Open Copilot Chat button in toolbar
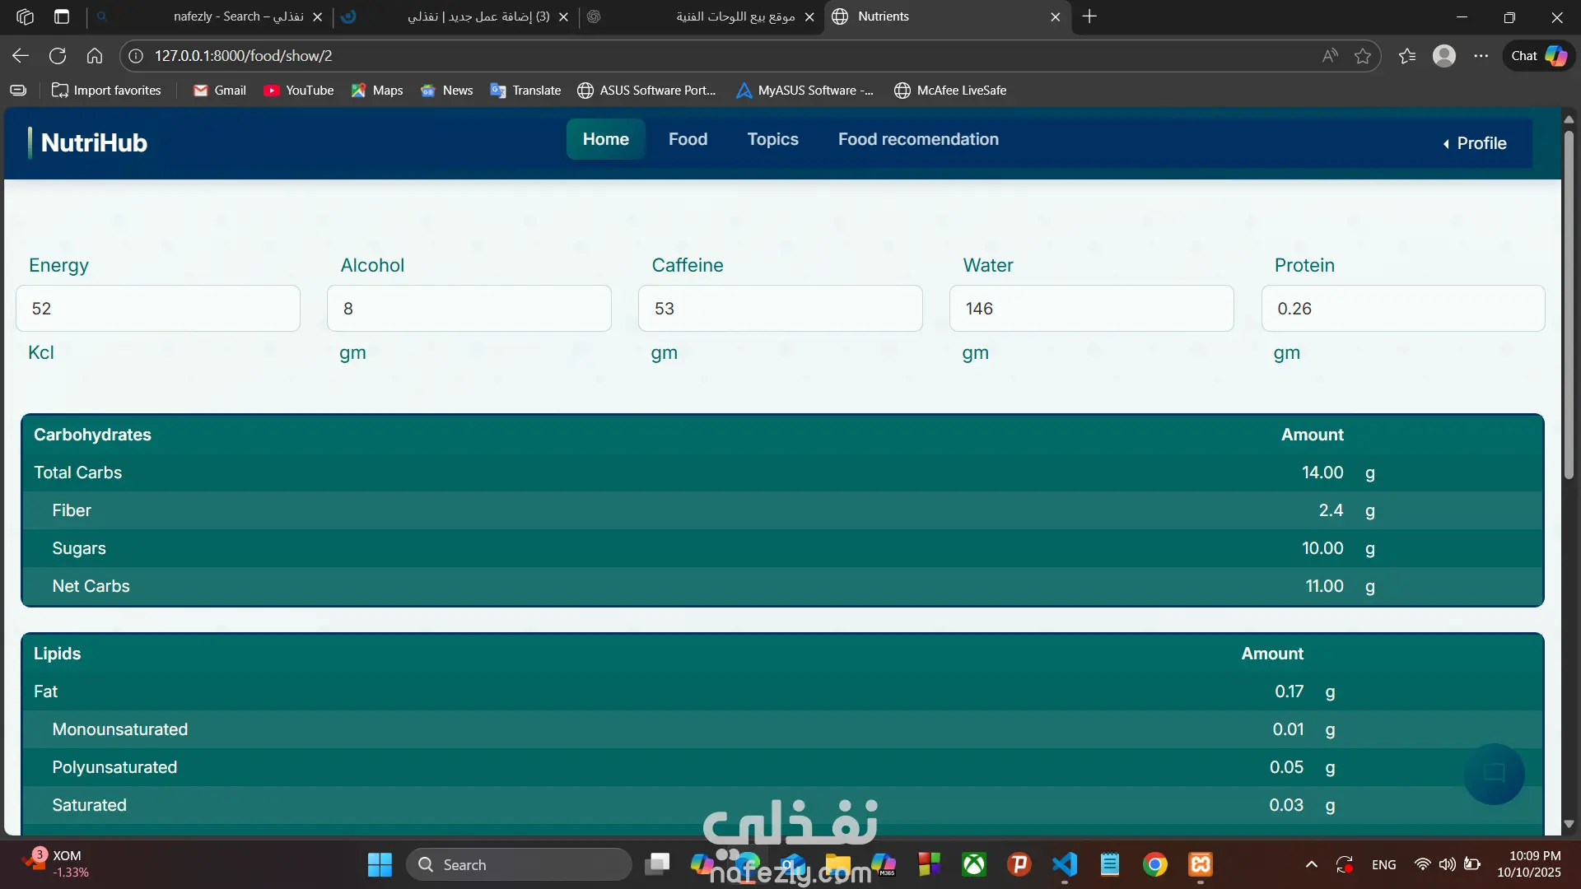 (1538, 56)
